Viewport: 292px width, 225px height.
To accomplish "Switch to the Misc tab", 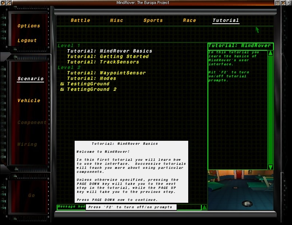I will (117, 20).
